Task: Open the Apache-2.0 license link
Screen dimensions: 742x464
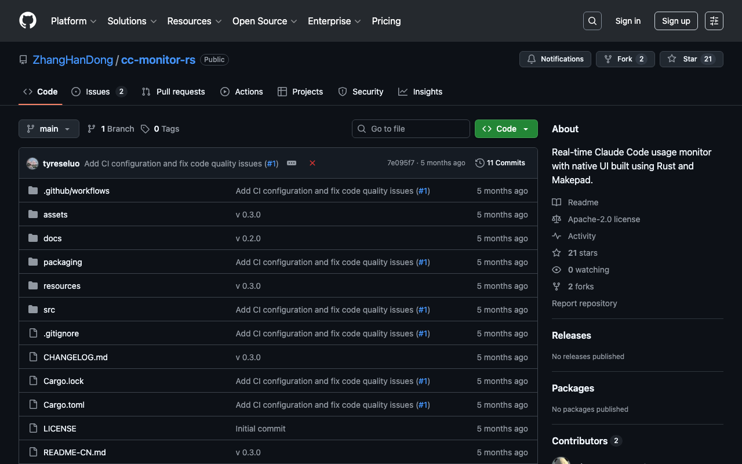Action: (603, 219)
